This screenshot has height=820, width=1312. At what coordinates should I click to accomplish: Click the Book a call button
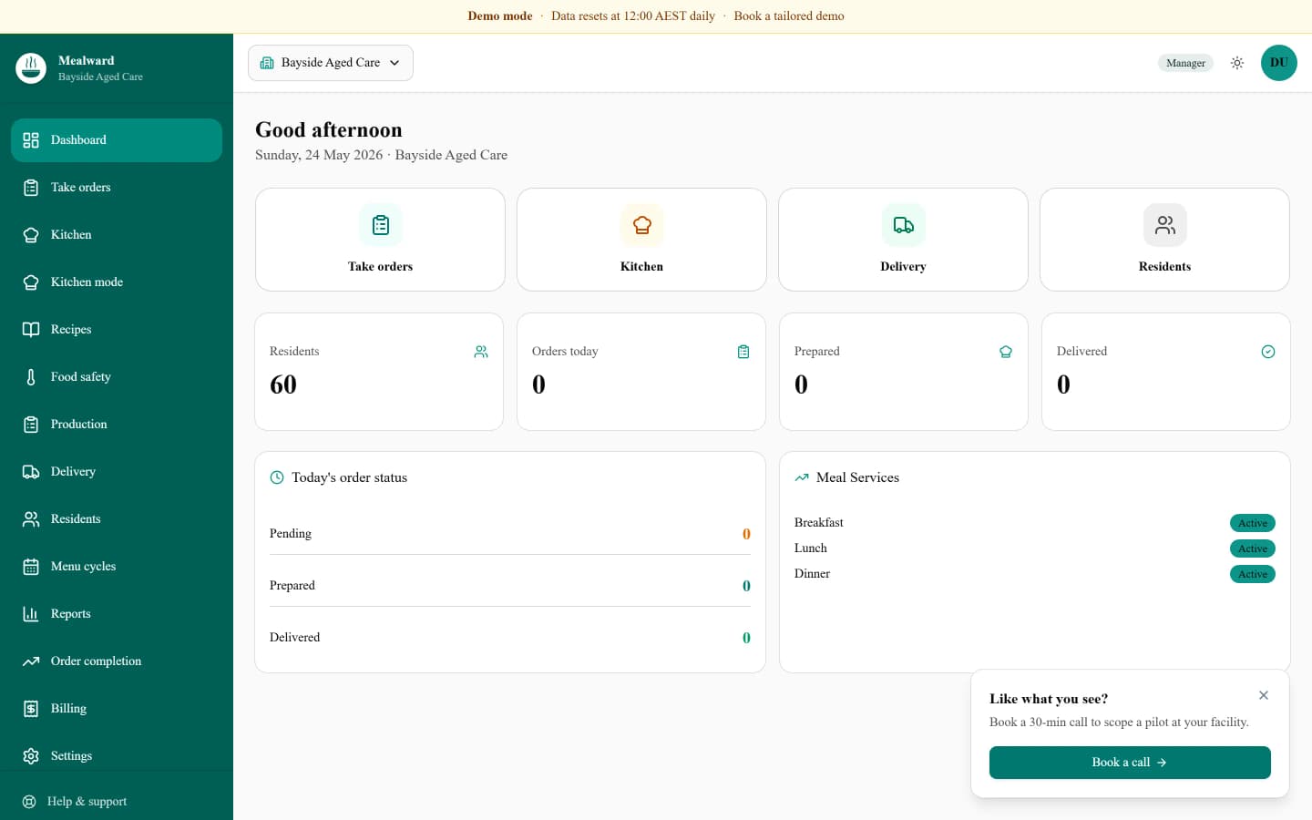click(1130, 763)
